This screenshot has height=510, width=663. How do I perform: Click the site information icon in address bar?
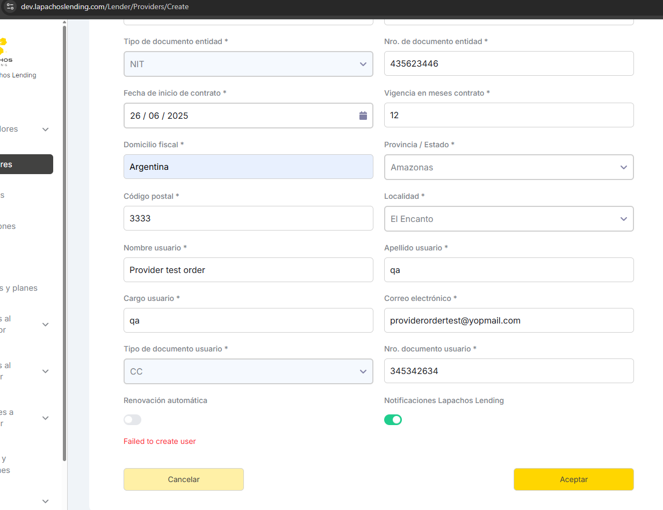pos(10,7)
